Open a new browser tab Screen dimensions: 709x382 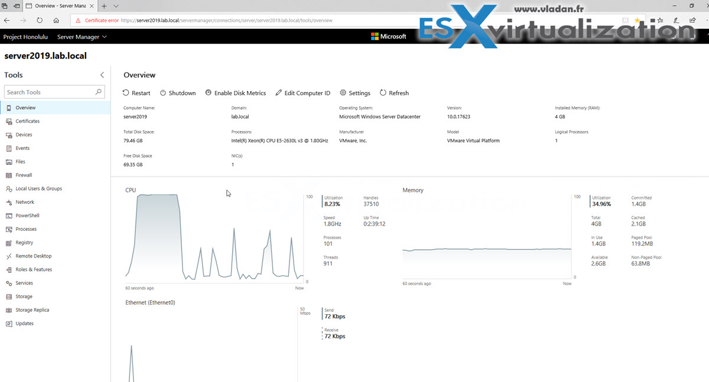click(x=104, y=6)
